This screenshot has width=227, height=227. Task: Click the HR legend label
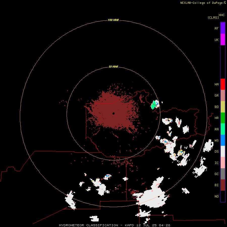(x=216, y=118)
